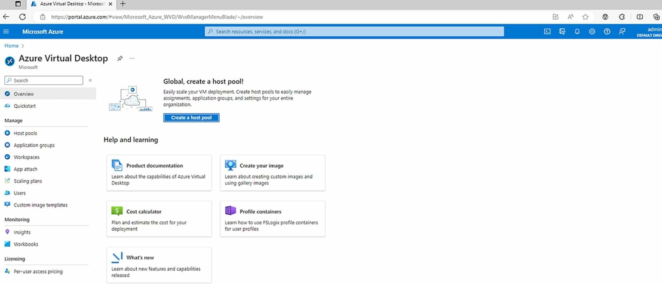Screen dimensions: 662x284
Task: Open the admin account menu
Action: (x=649, y=32)
